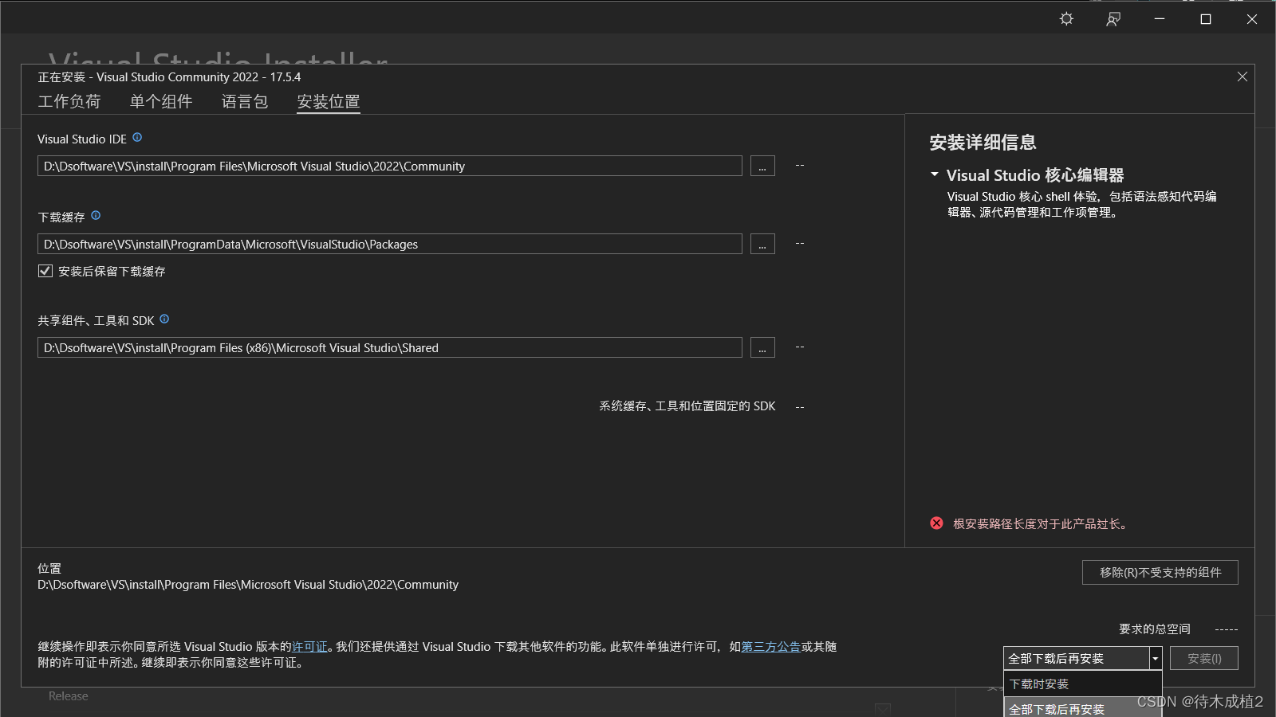Click the Community location path text under 位置
1276x717 pixels.
pos(248,585)
